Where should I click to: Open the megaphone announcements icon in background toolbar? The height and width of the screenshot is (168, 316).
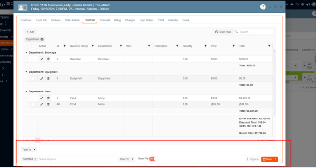tap(308, 5)
